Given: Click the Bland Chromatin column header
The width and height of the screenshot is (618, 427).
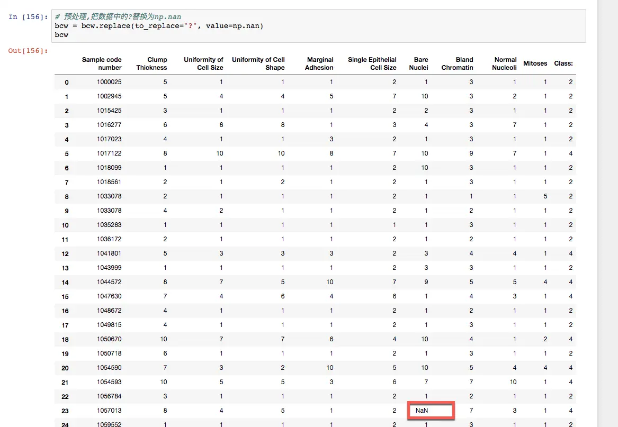Looking at the screenshot, I should 457,63.
